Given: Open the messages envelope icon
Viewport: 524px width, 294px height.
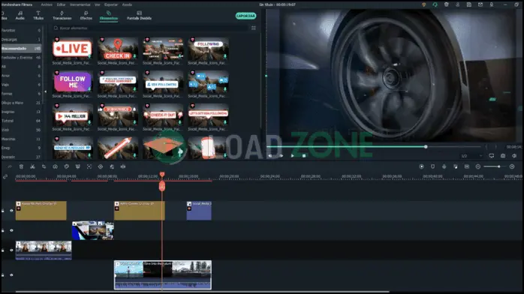Looking at the screenshot, I should tap(480, 4).
